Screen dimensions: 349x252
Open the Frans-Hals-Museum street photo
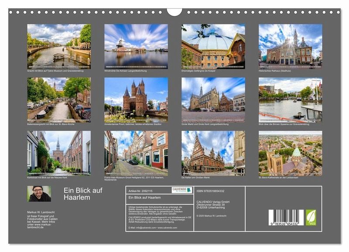click(x=136, y=153)
